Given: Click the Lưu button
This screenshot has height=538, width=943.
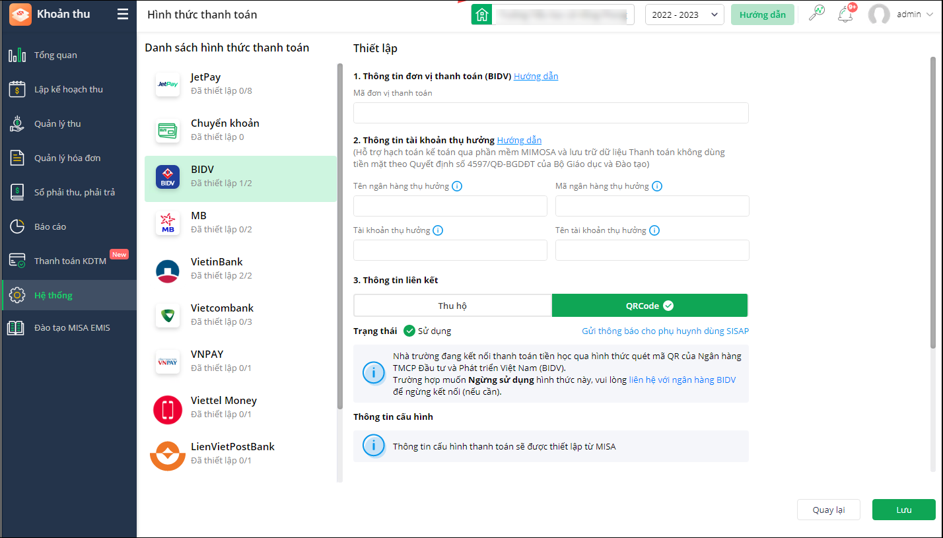Looking at the screenshot, I should [903, 510].
